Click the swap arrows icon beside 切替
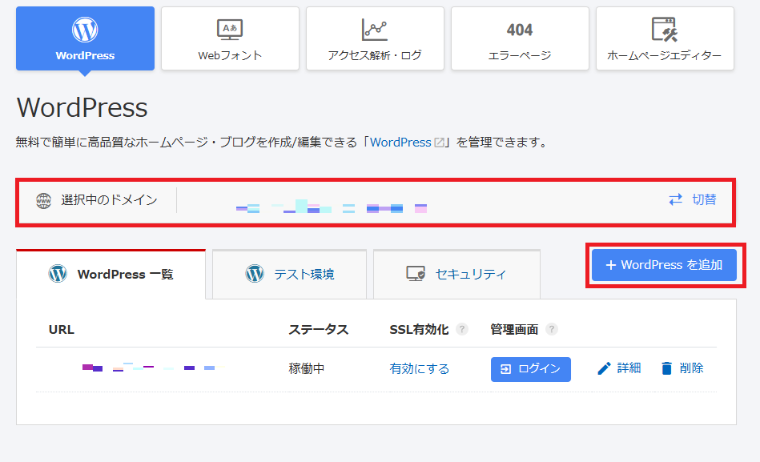Screen dimensions: 760x462 676,199
